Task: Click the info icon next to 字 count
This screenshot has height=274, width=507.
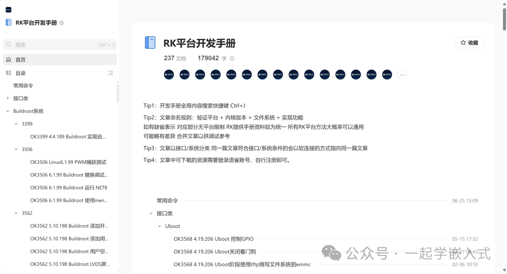Action: (x=232, y=59)
